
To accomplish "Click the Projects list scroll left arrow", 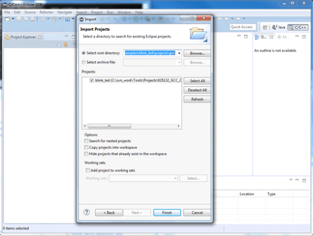I will pyautogui.click(x=85, y=126).
